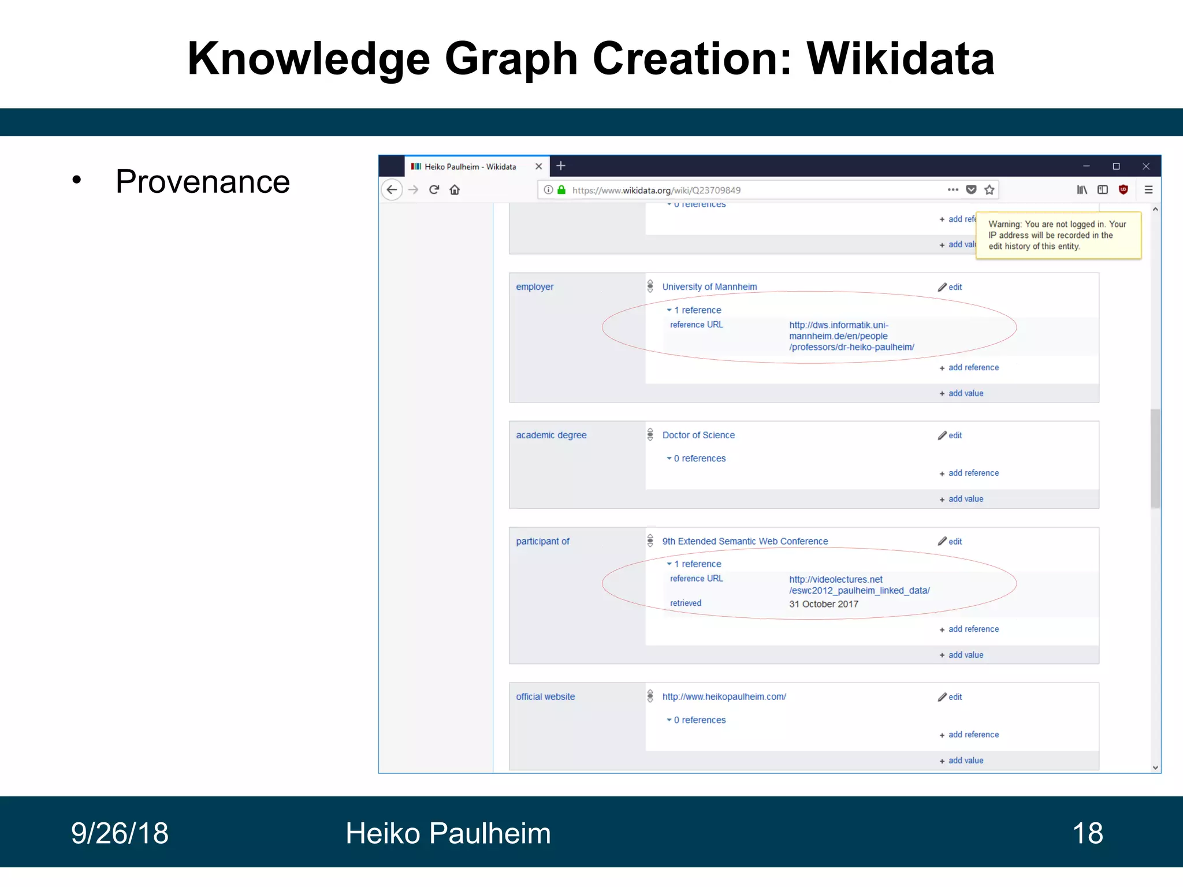
Task: Click the browser forward arrow
Action: pyautogui.click(x=413, y=190)
